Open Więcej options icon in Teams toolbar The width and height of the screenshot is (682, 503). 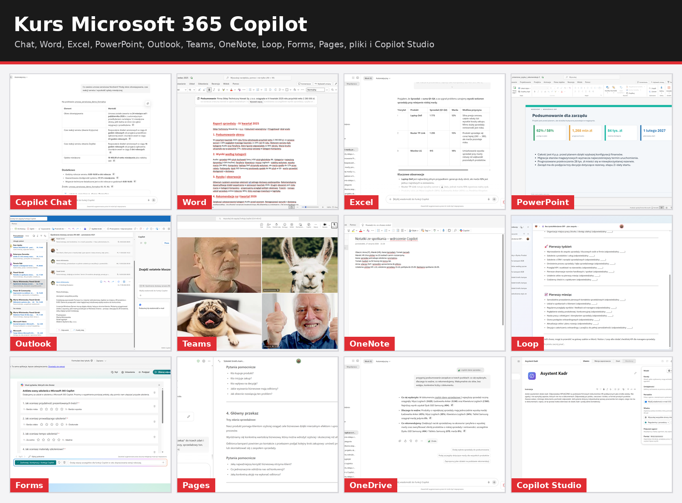(316, 225)
